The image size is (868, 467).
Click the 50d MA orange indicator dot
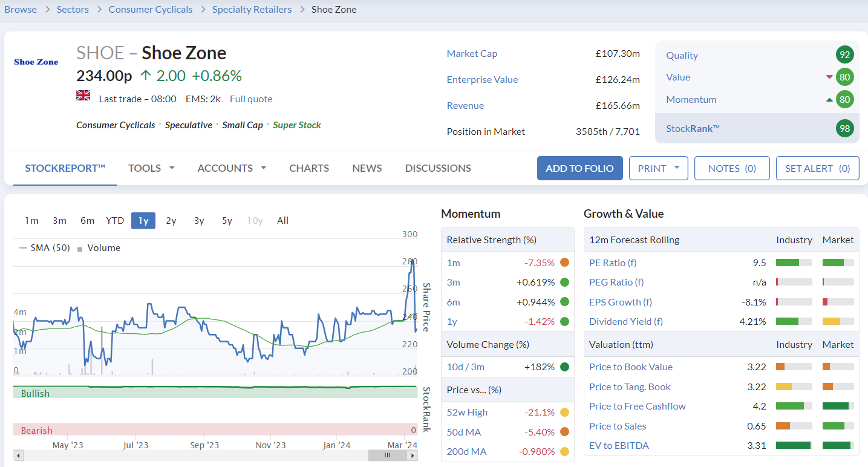[564, 432]
